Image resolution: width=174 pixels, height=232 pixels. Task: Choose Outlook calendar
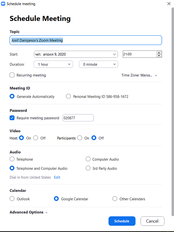[12, 199]
